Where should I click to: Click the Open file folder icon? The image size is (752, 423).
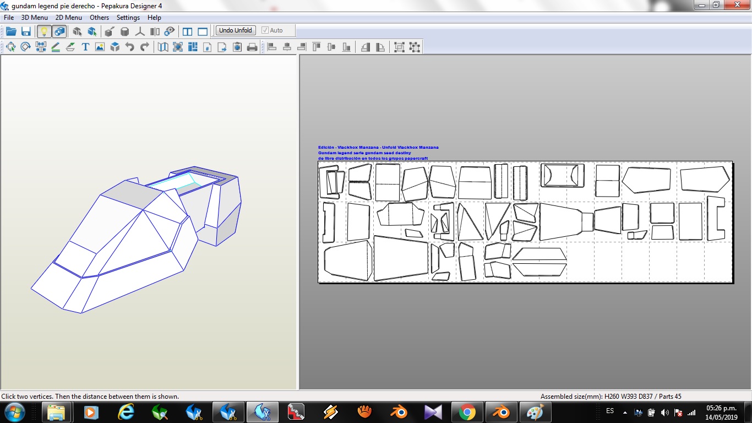(10, 31)
